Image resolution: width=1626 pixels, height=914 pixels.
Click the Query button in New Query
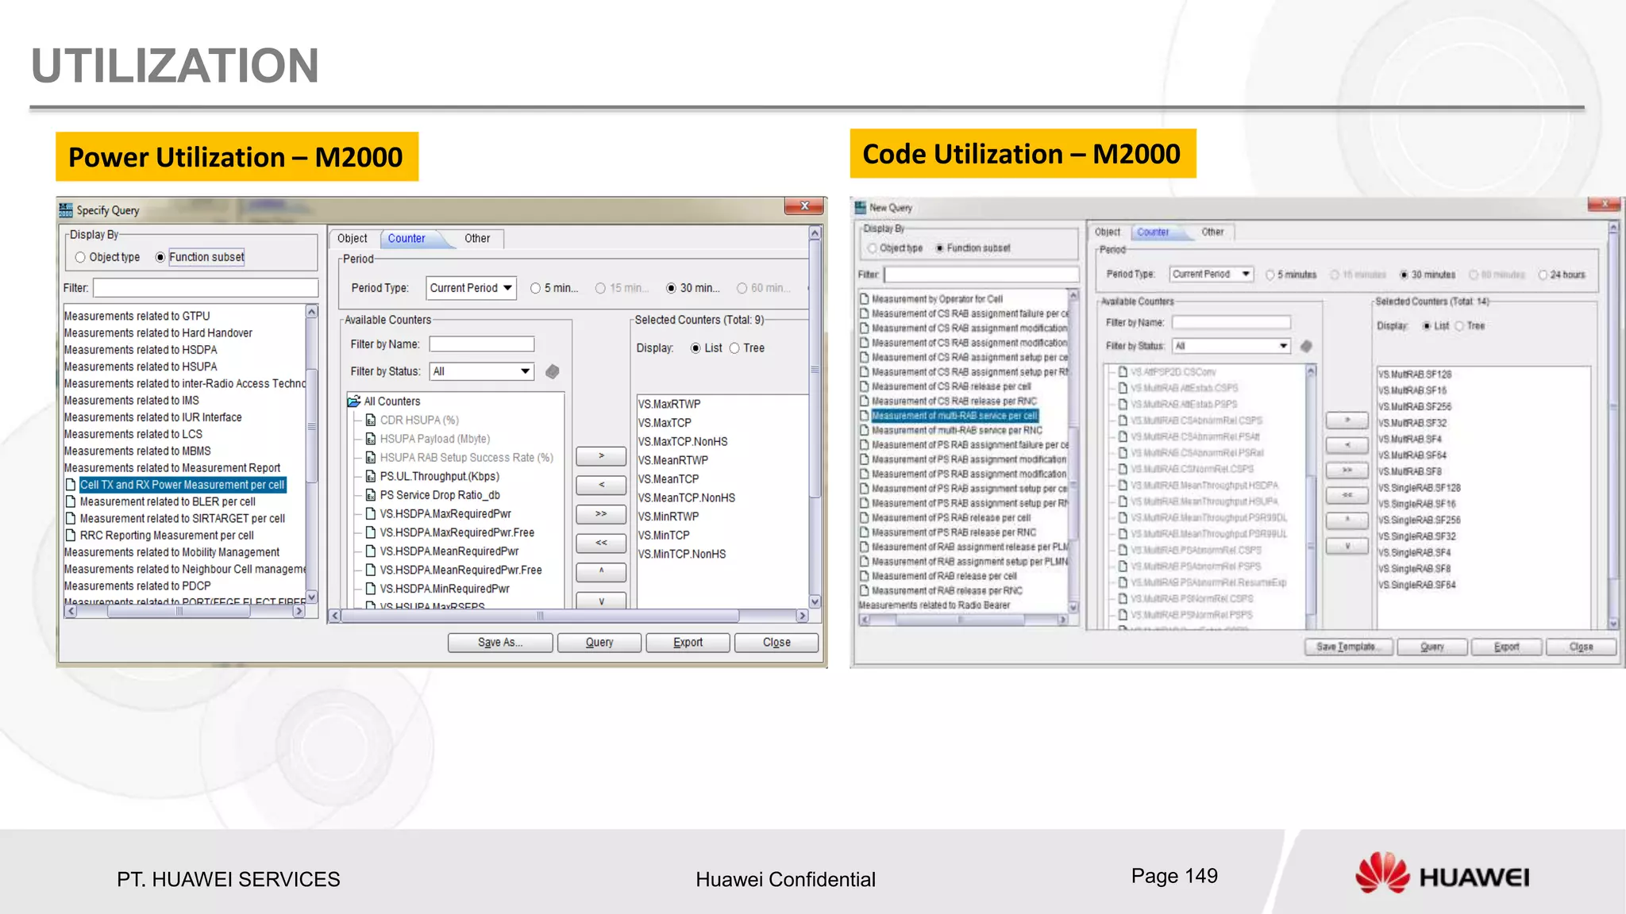(x=1431, y=647)
